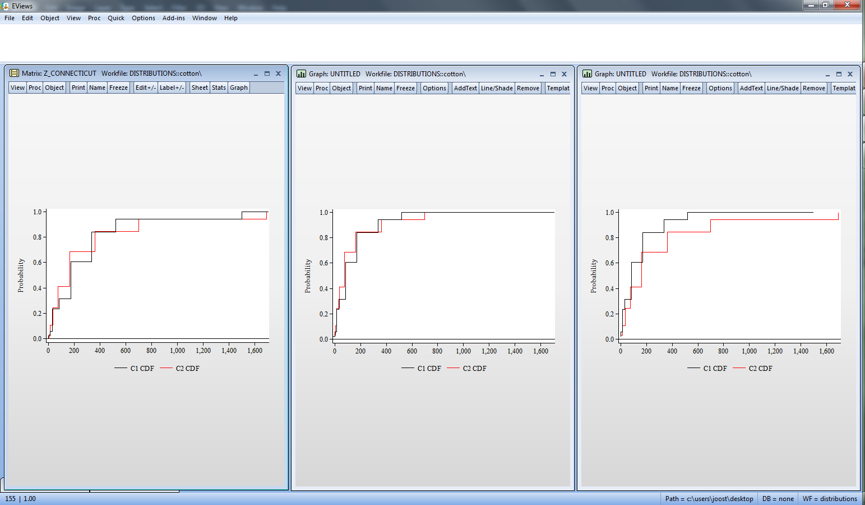Select C2 CDF legend entry in right graph
The width and height of the screenshot is (865, 505).
(753, 368)
